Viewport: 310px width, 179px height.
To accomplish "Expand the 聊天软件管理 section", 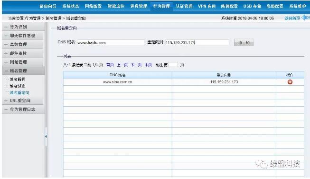I will point(22,36).
